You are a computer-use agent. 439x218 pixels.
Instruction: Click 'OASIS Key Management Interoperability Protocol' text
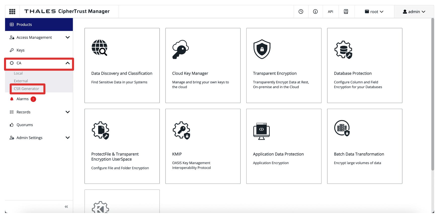[x=191, y=165]
